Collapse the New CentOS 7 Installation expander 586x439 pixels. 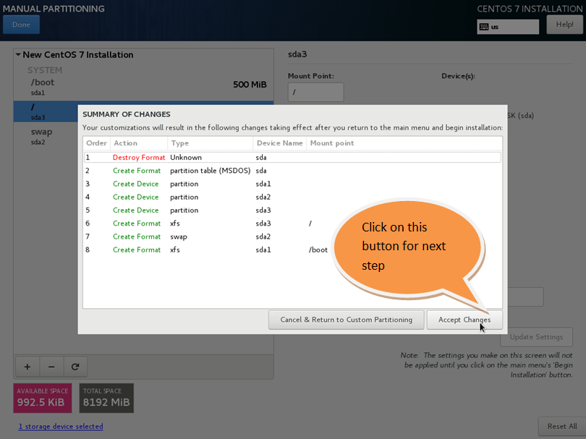18,54
